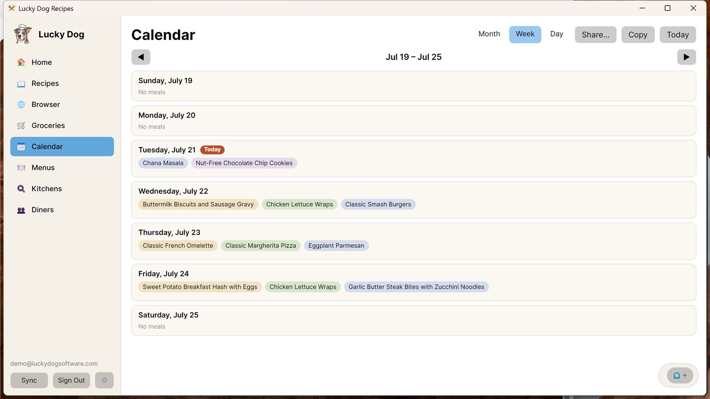The image size is (710, 399).
Task: Switch to Day view
Action: click(557, 34)
